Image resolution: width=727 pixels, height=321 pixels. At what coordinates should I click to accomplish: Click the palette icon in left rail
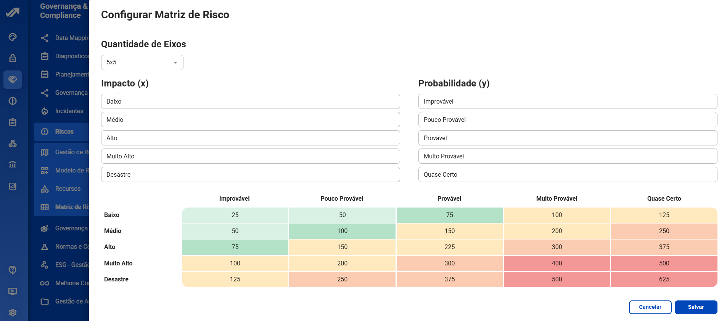(x=13, y=37)
